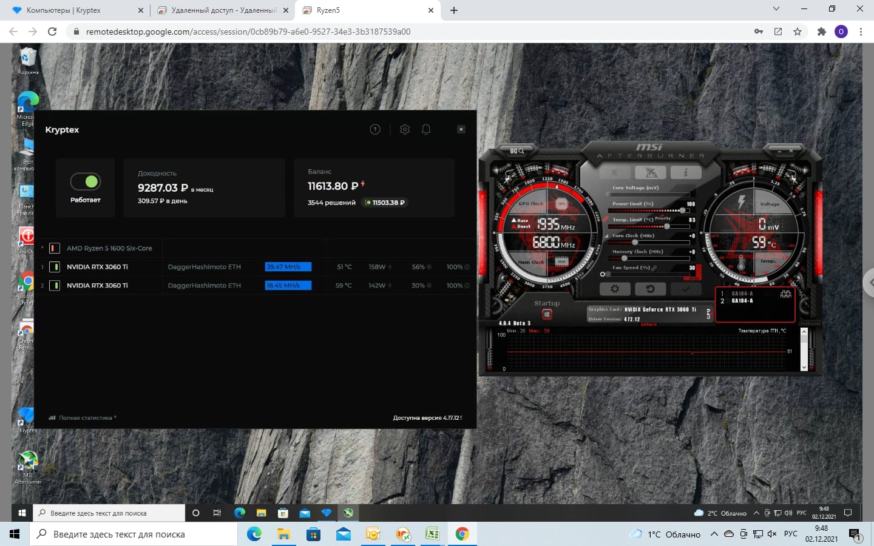Viewport: 874px width, 546px height.
Task: Switch to Удаленный доступ browser tab
Action: click(x=223, y=10)
